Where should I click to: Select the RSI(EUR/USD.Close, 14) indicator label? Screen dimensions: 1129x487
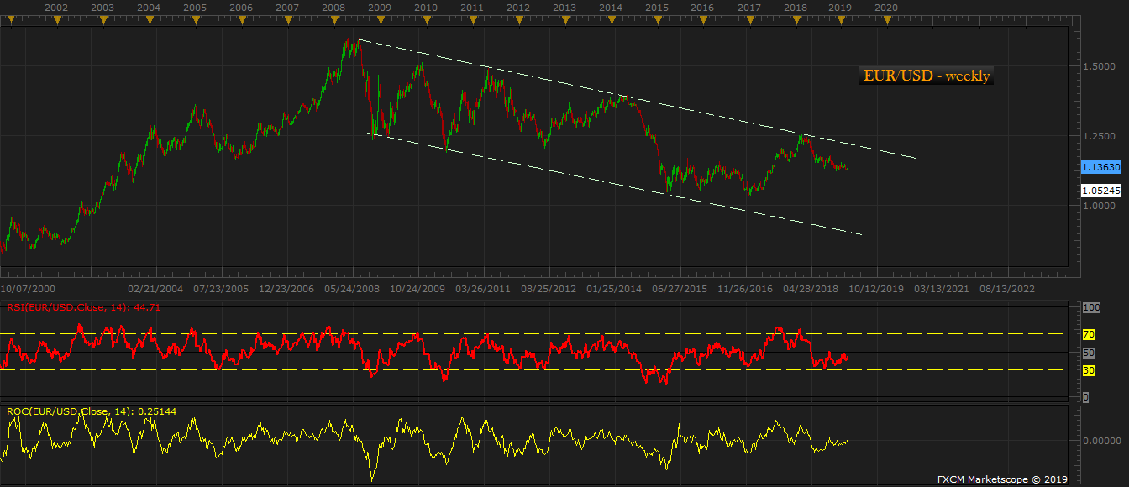83,307
